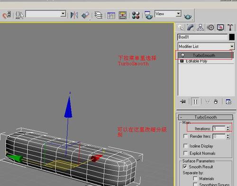
Task: Click the red X-axis gizmo arrow
Action: tap(96, 158)
